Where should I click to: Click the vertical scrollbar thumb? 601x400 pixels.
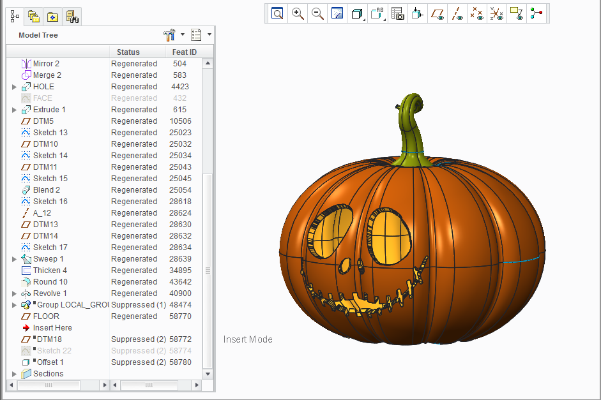tap(208, 270)
